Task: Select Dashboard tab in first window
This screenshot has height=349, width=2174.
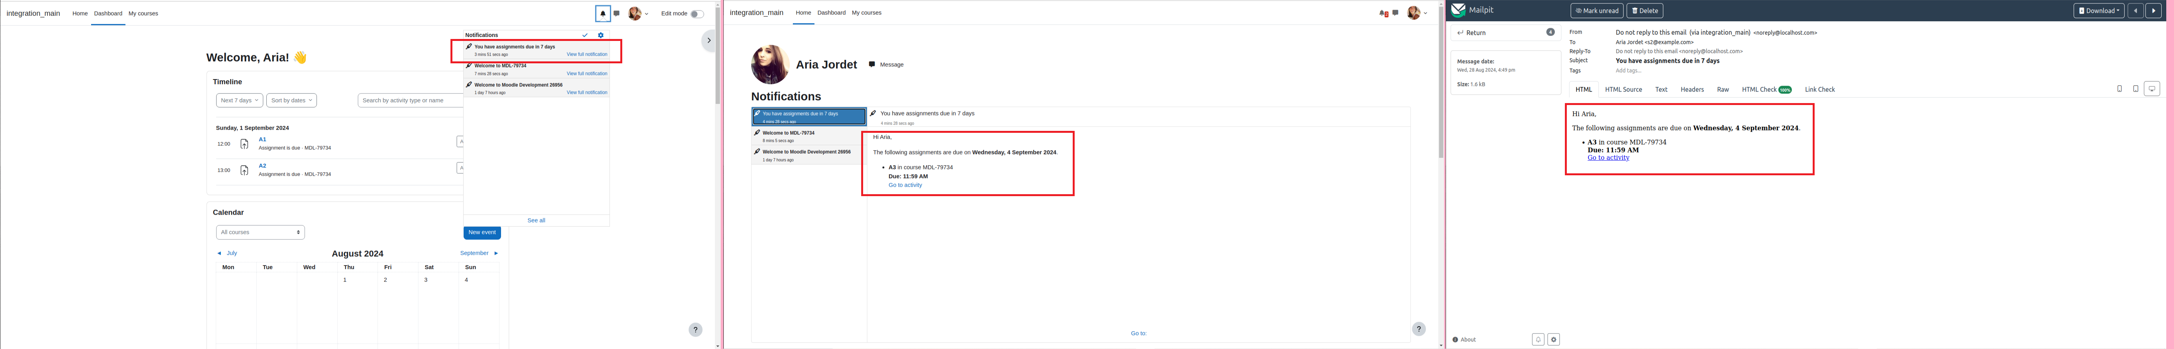Action: (x=108, y=14)
